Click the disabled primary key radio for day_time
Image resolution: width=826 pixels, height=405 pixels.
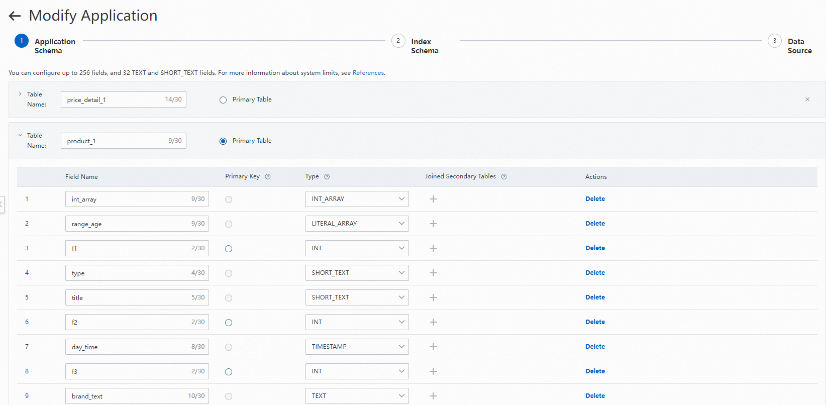coord(229,347)
